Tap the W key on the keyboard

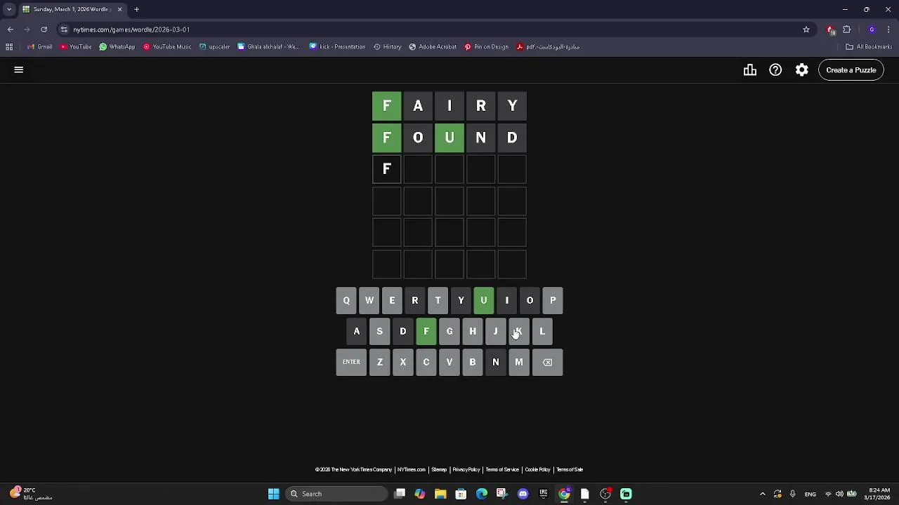[369, 301]
